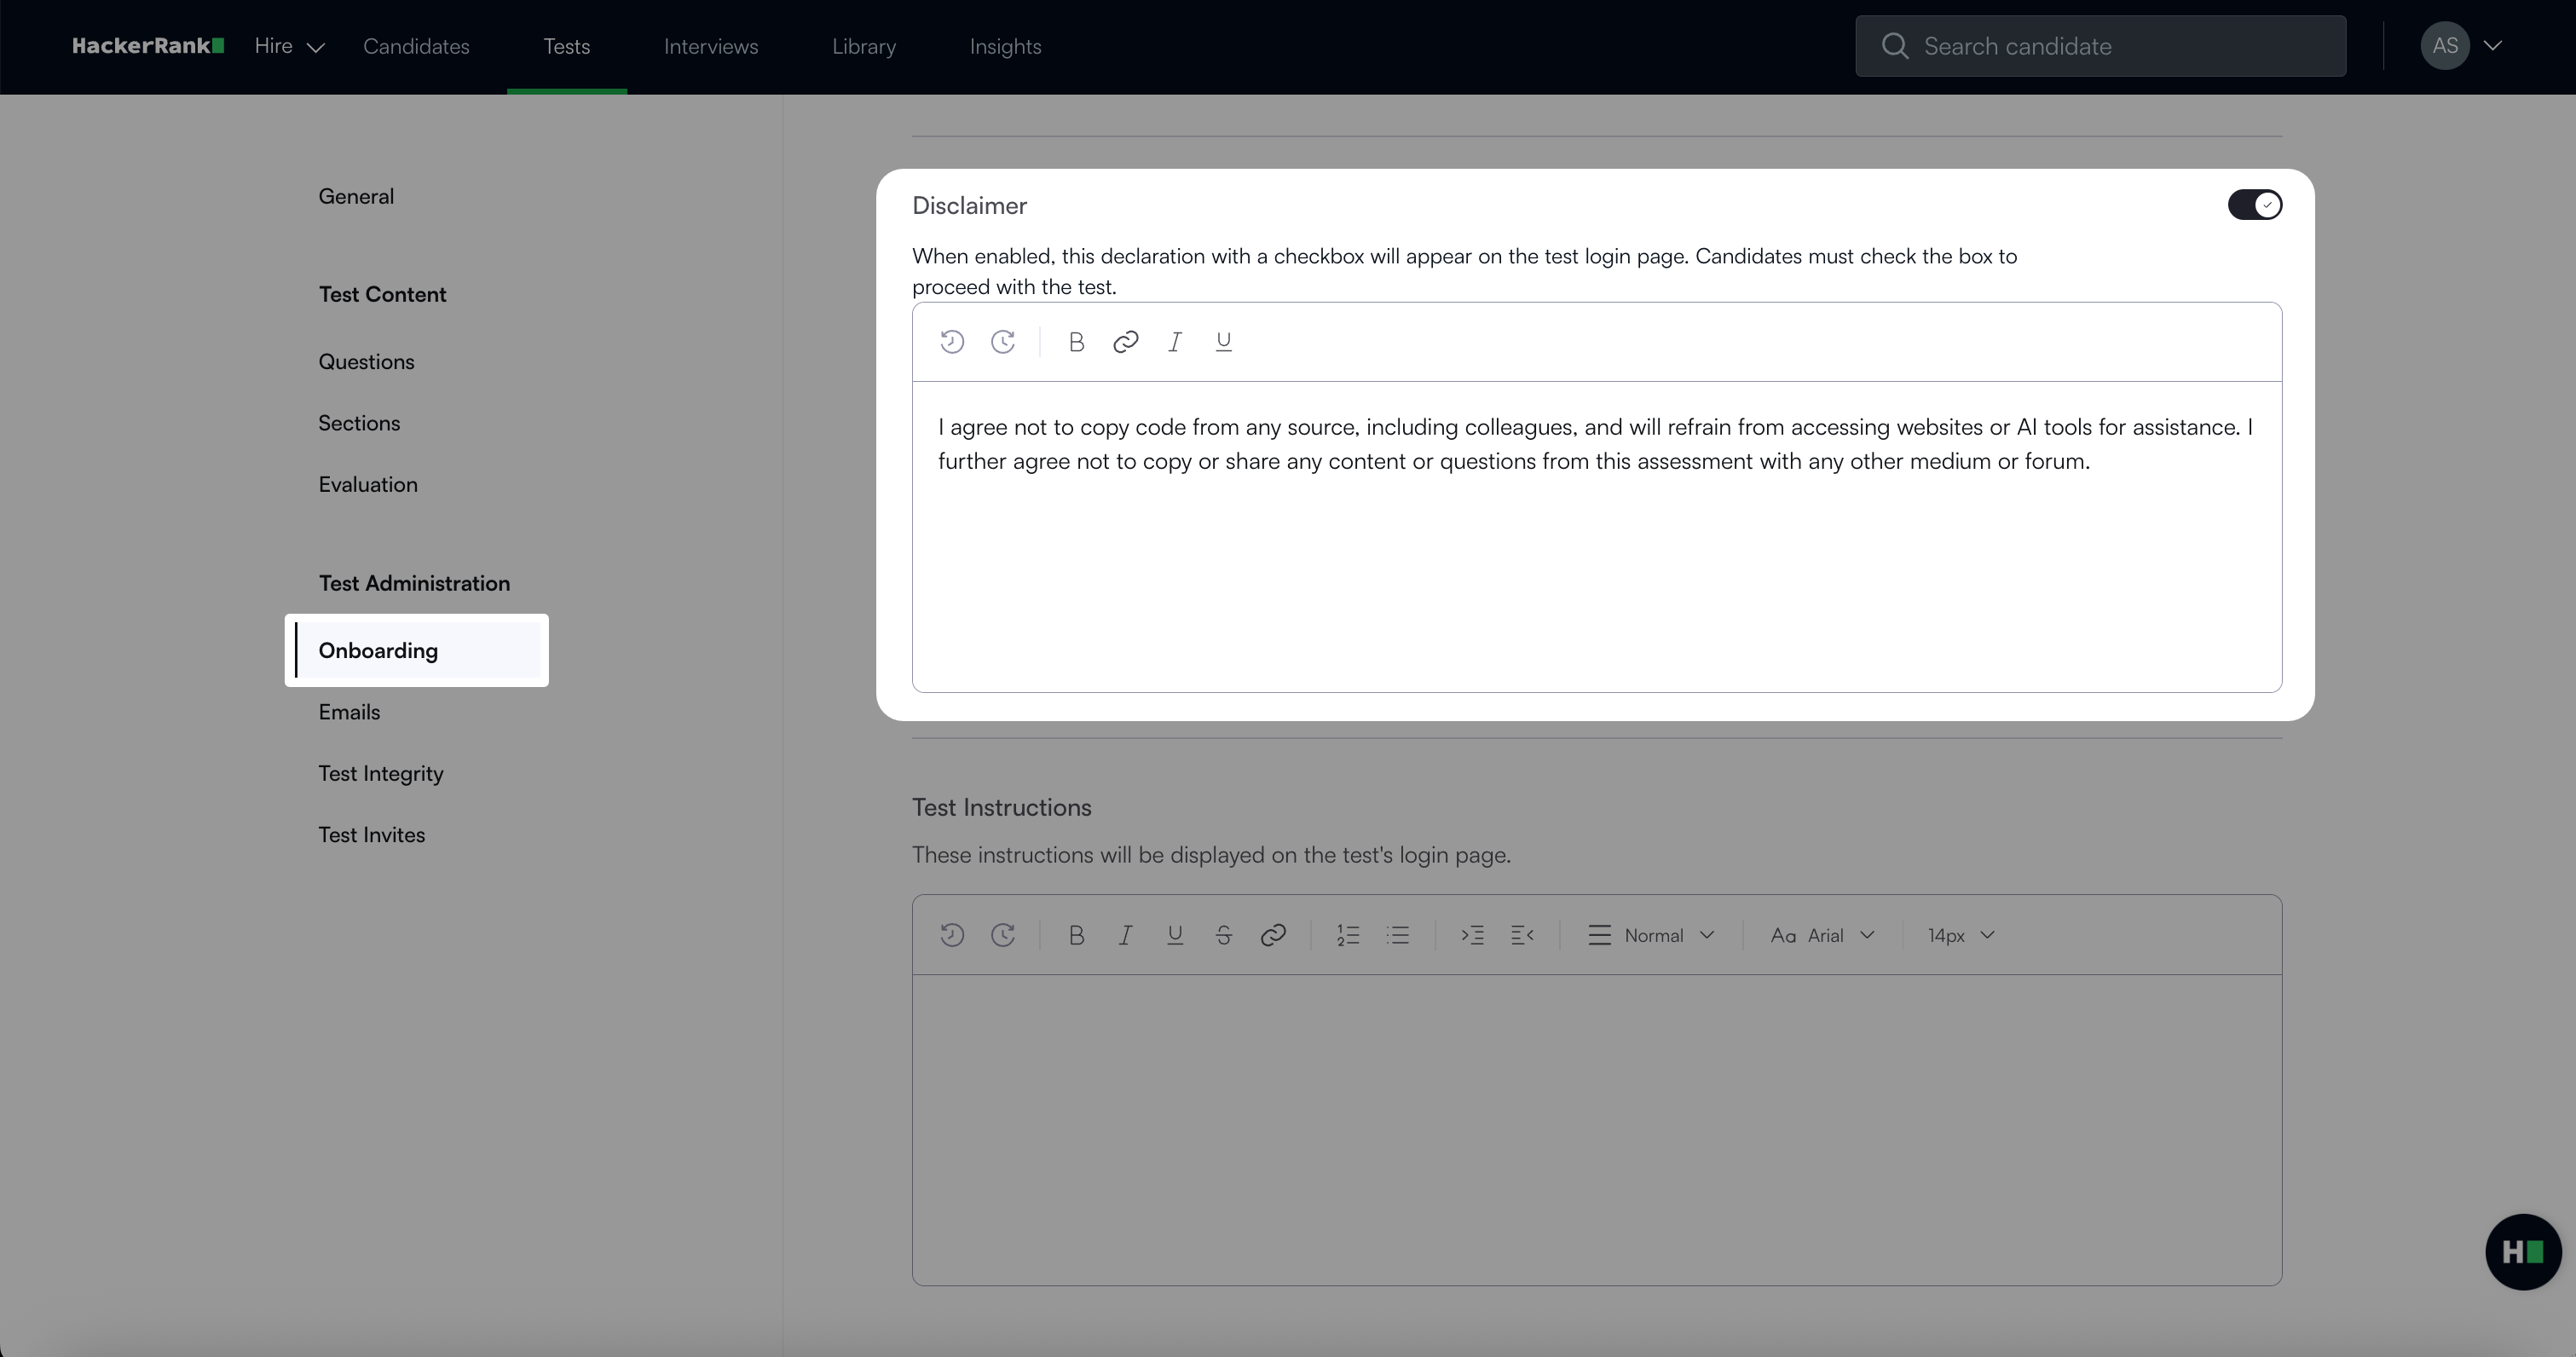Apply strikethrough in the Test Instructions toolbar

1223,935
